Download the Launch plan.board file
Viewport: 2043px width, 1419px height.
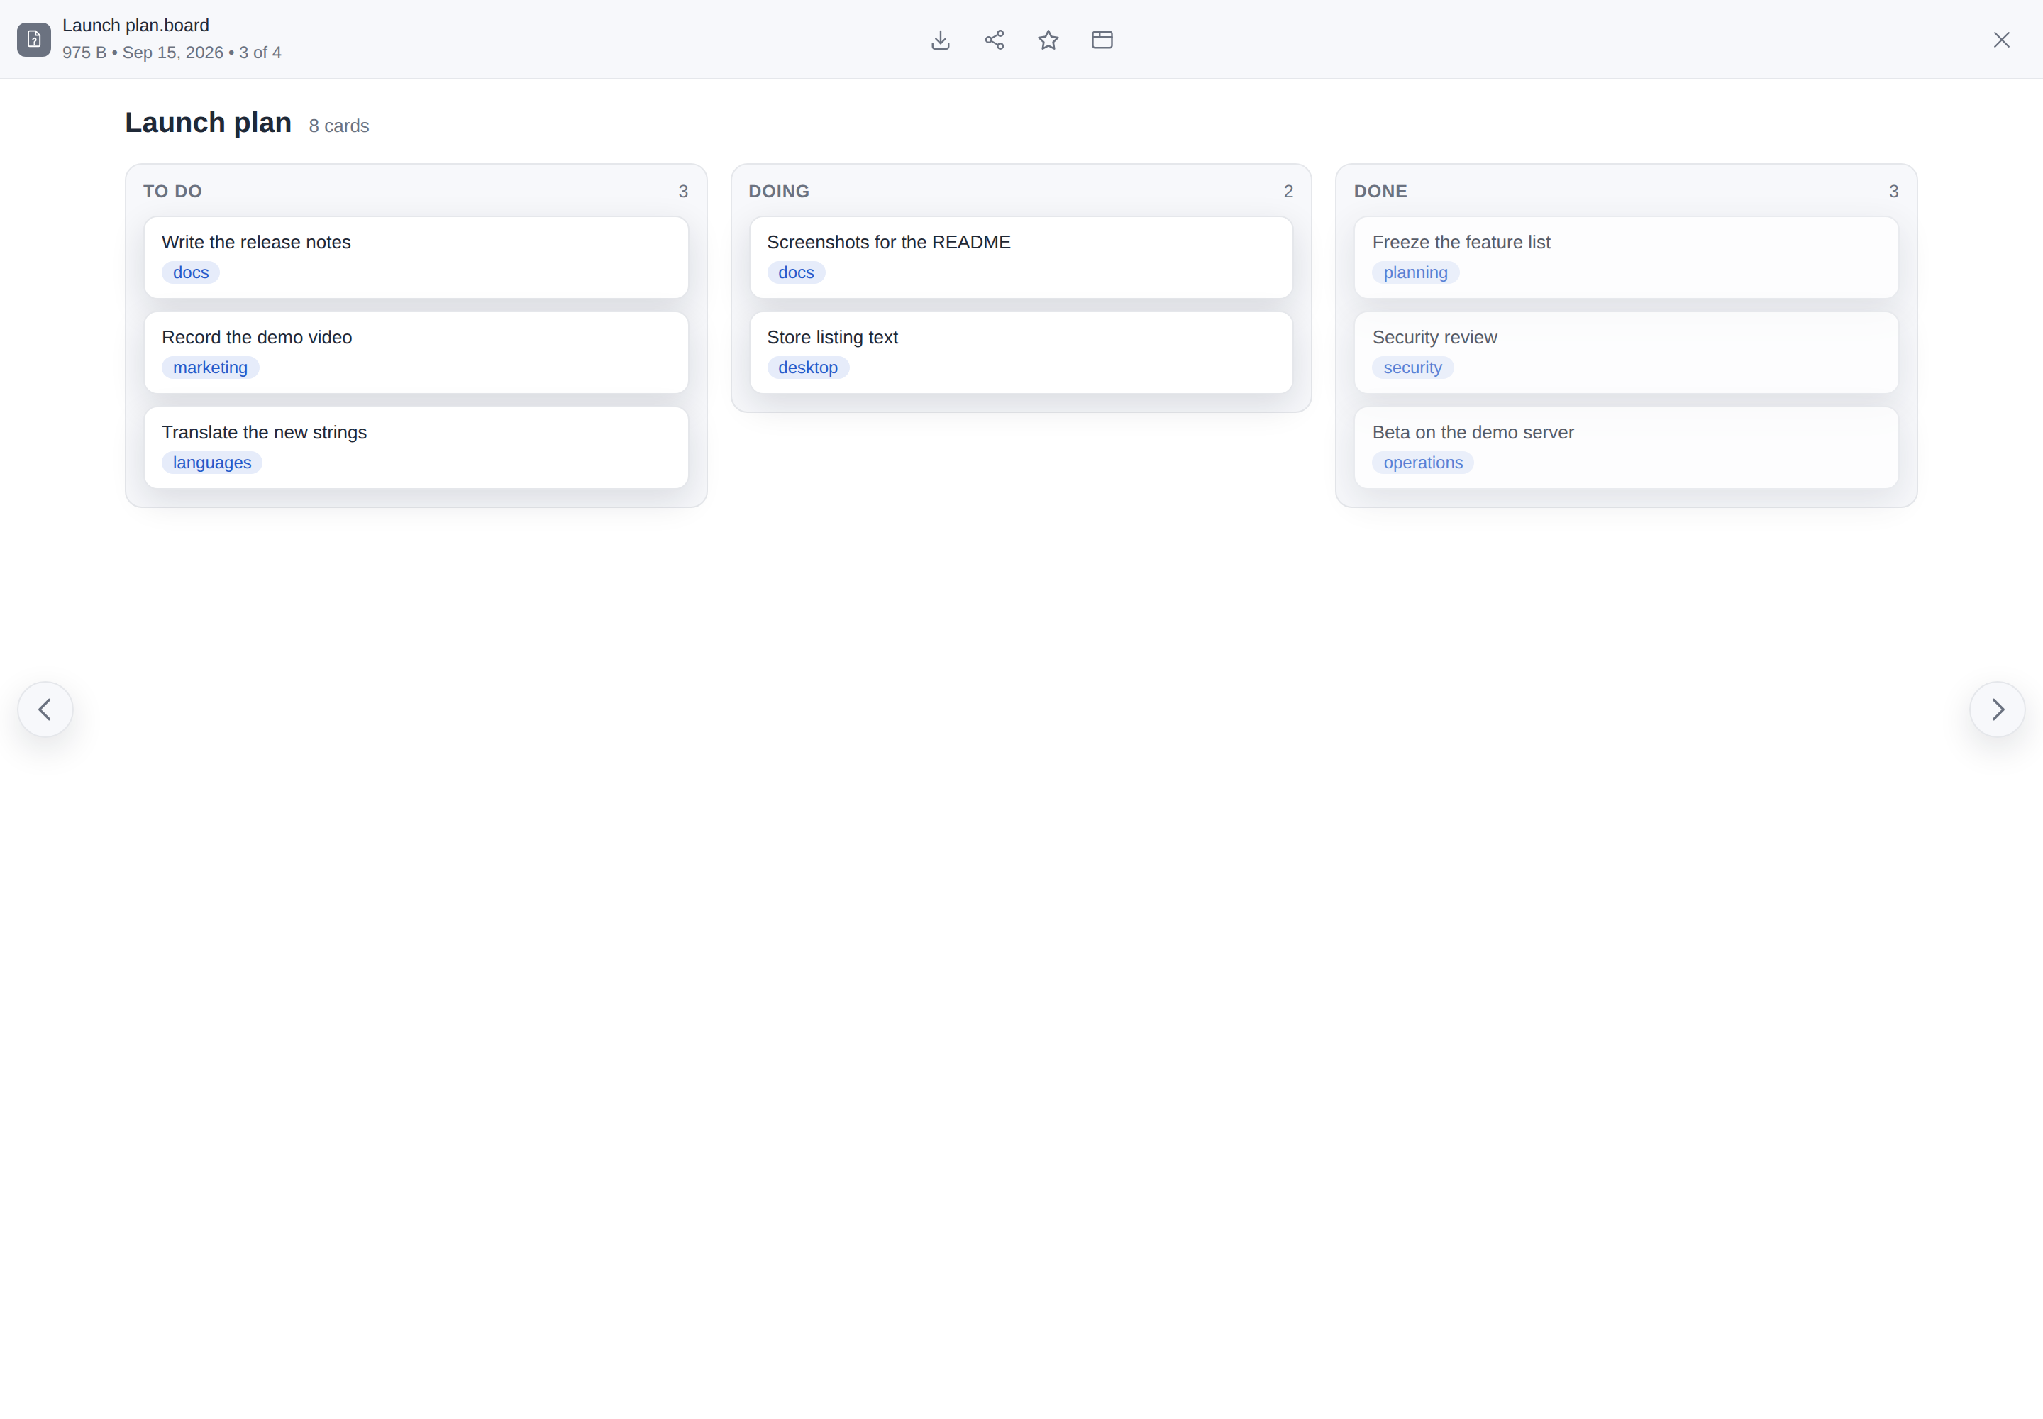coord(940,40)
